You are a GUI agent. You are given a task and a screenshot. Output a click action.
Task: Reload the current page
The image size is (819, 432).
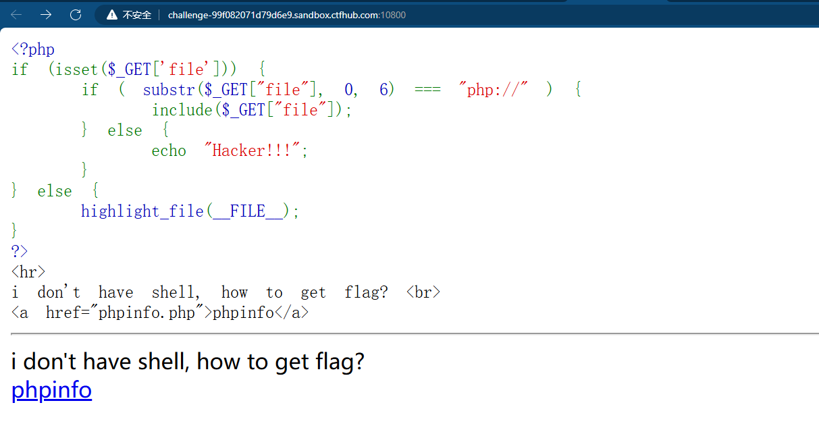coord(76,14)
